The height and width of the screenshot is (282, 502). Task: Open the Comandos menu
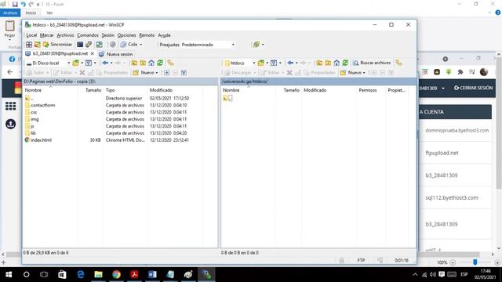(88, 35)
